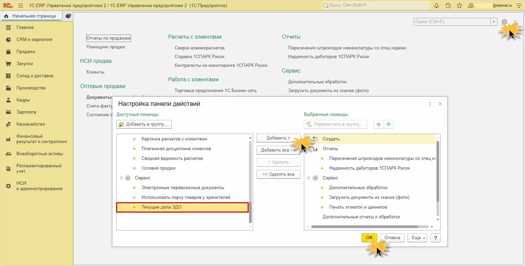
Task: Clear the Ctrl+F search with the x button
Action: tap(494, 22)
